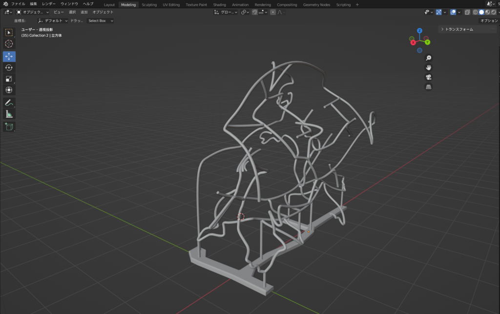
Task: Click the red X axis gizmo handle
Action: pyautogui.click(x=413, y=42)
